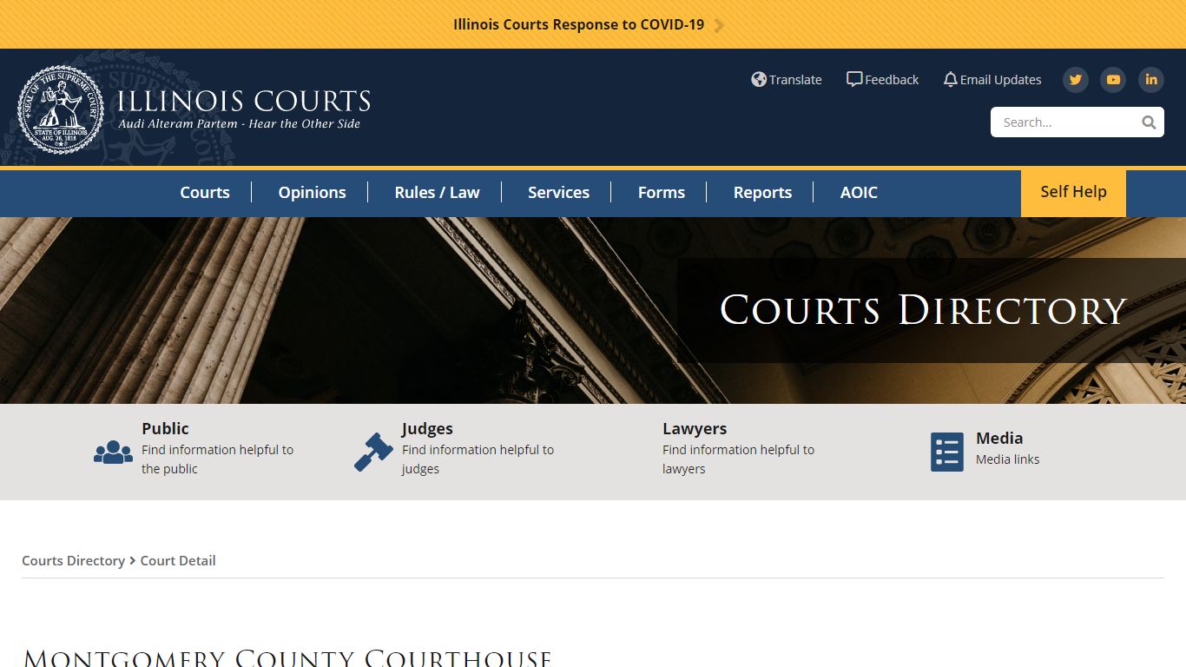Open the Media section heading
The width and height of the screenshot is (1186, 667).
pos(999,438)
